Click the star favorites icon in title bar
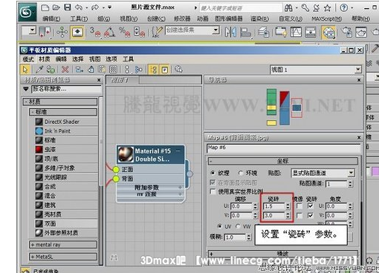 click(x=327, y=8)
